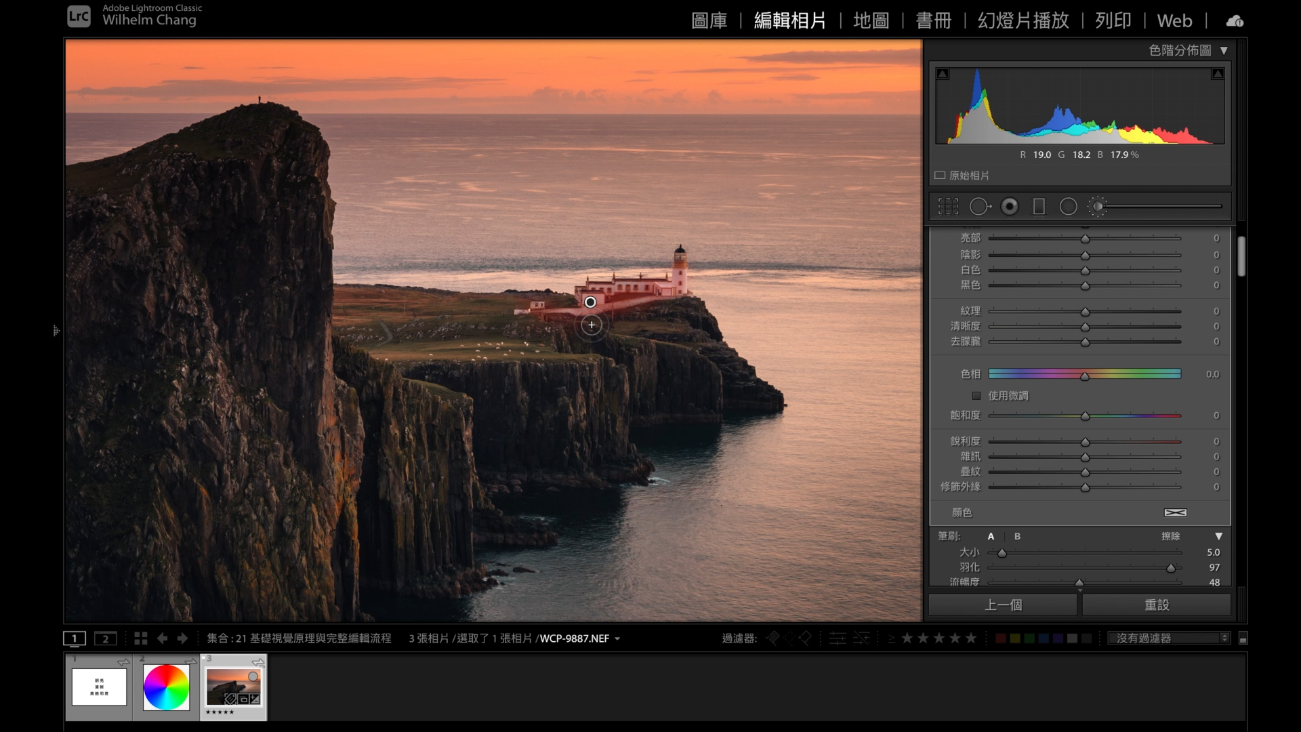The height and width of the screenshot is (732, 1301).
Task: Open grid view from the filmstrip bar
Action: (141, 638)
